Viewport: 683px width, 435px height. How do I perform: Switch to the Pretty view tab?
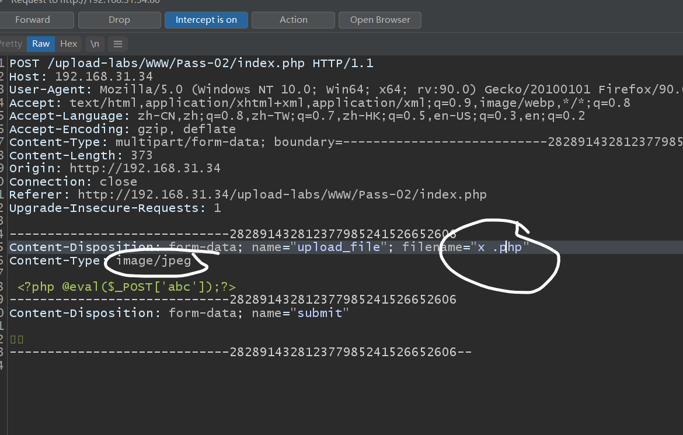(11, 44)
